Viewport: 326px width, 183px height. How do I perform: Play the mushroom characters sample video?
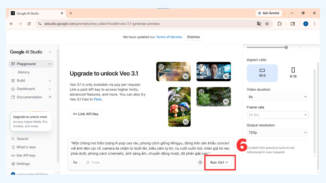click(173, 92)
